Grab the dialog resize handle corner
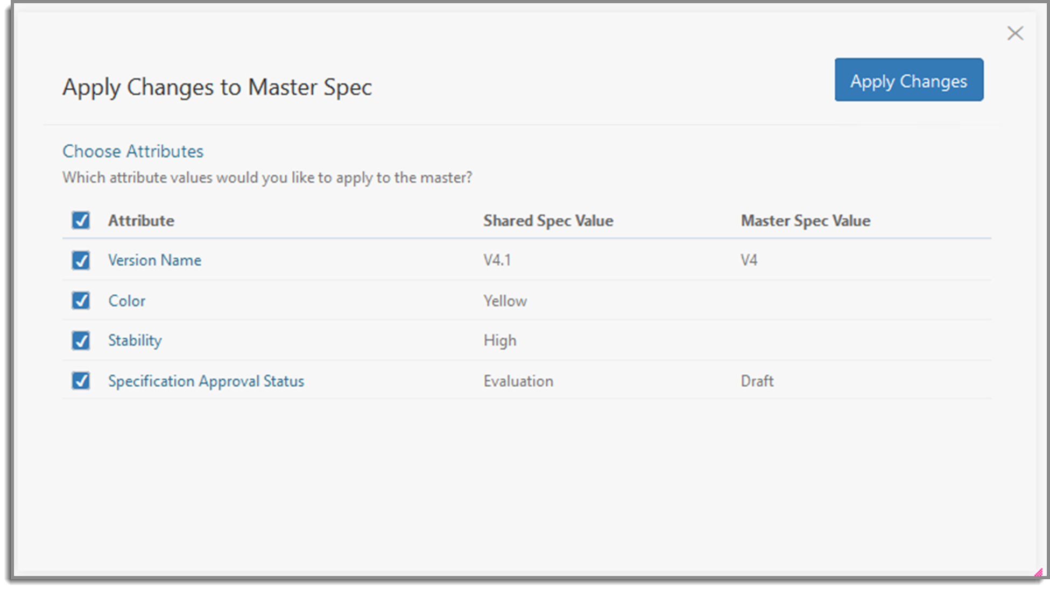Image resolution: width=1050 pixels, height=590 pixels. (x=1038, y=572)
